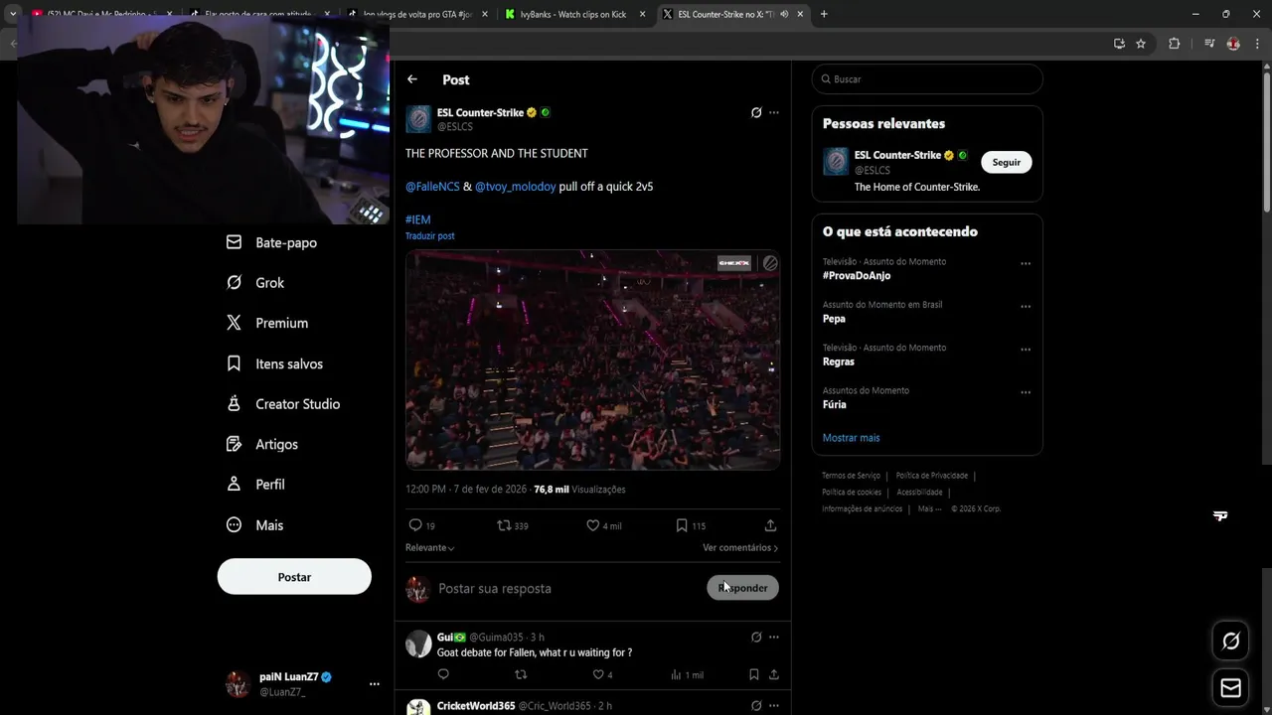Open Premium from the sidebar

tap(267, 323)
